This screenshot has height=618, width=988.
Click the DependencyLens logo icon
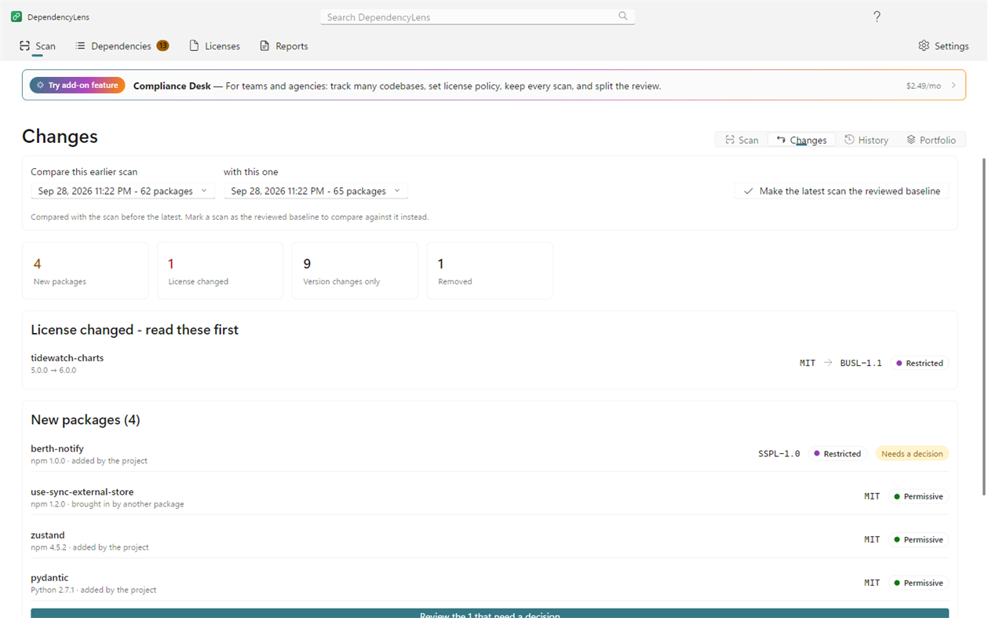pos(16,16)
